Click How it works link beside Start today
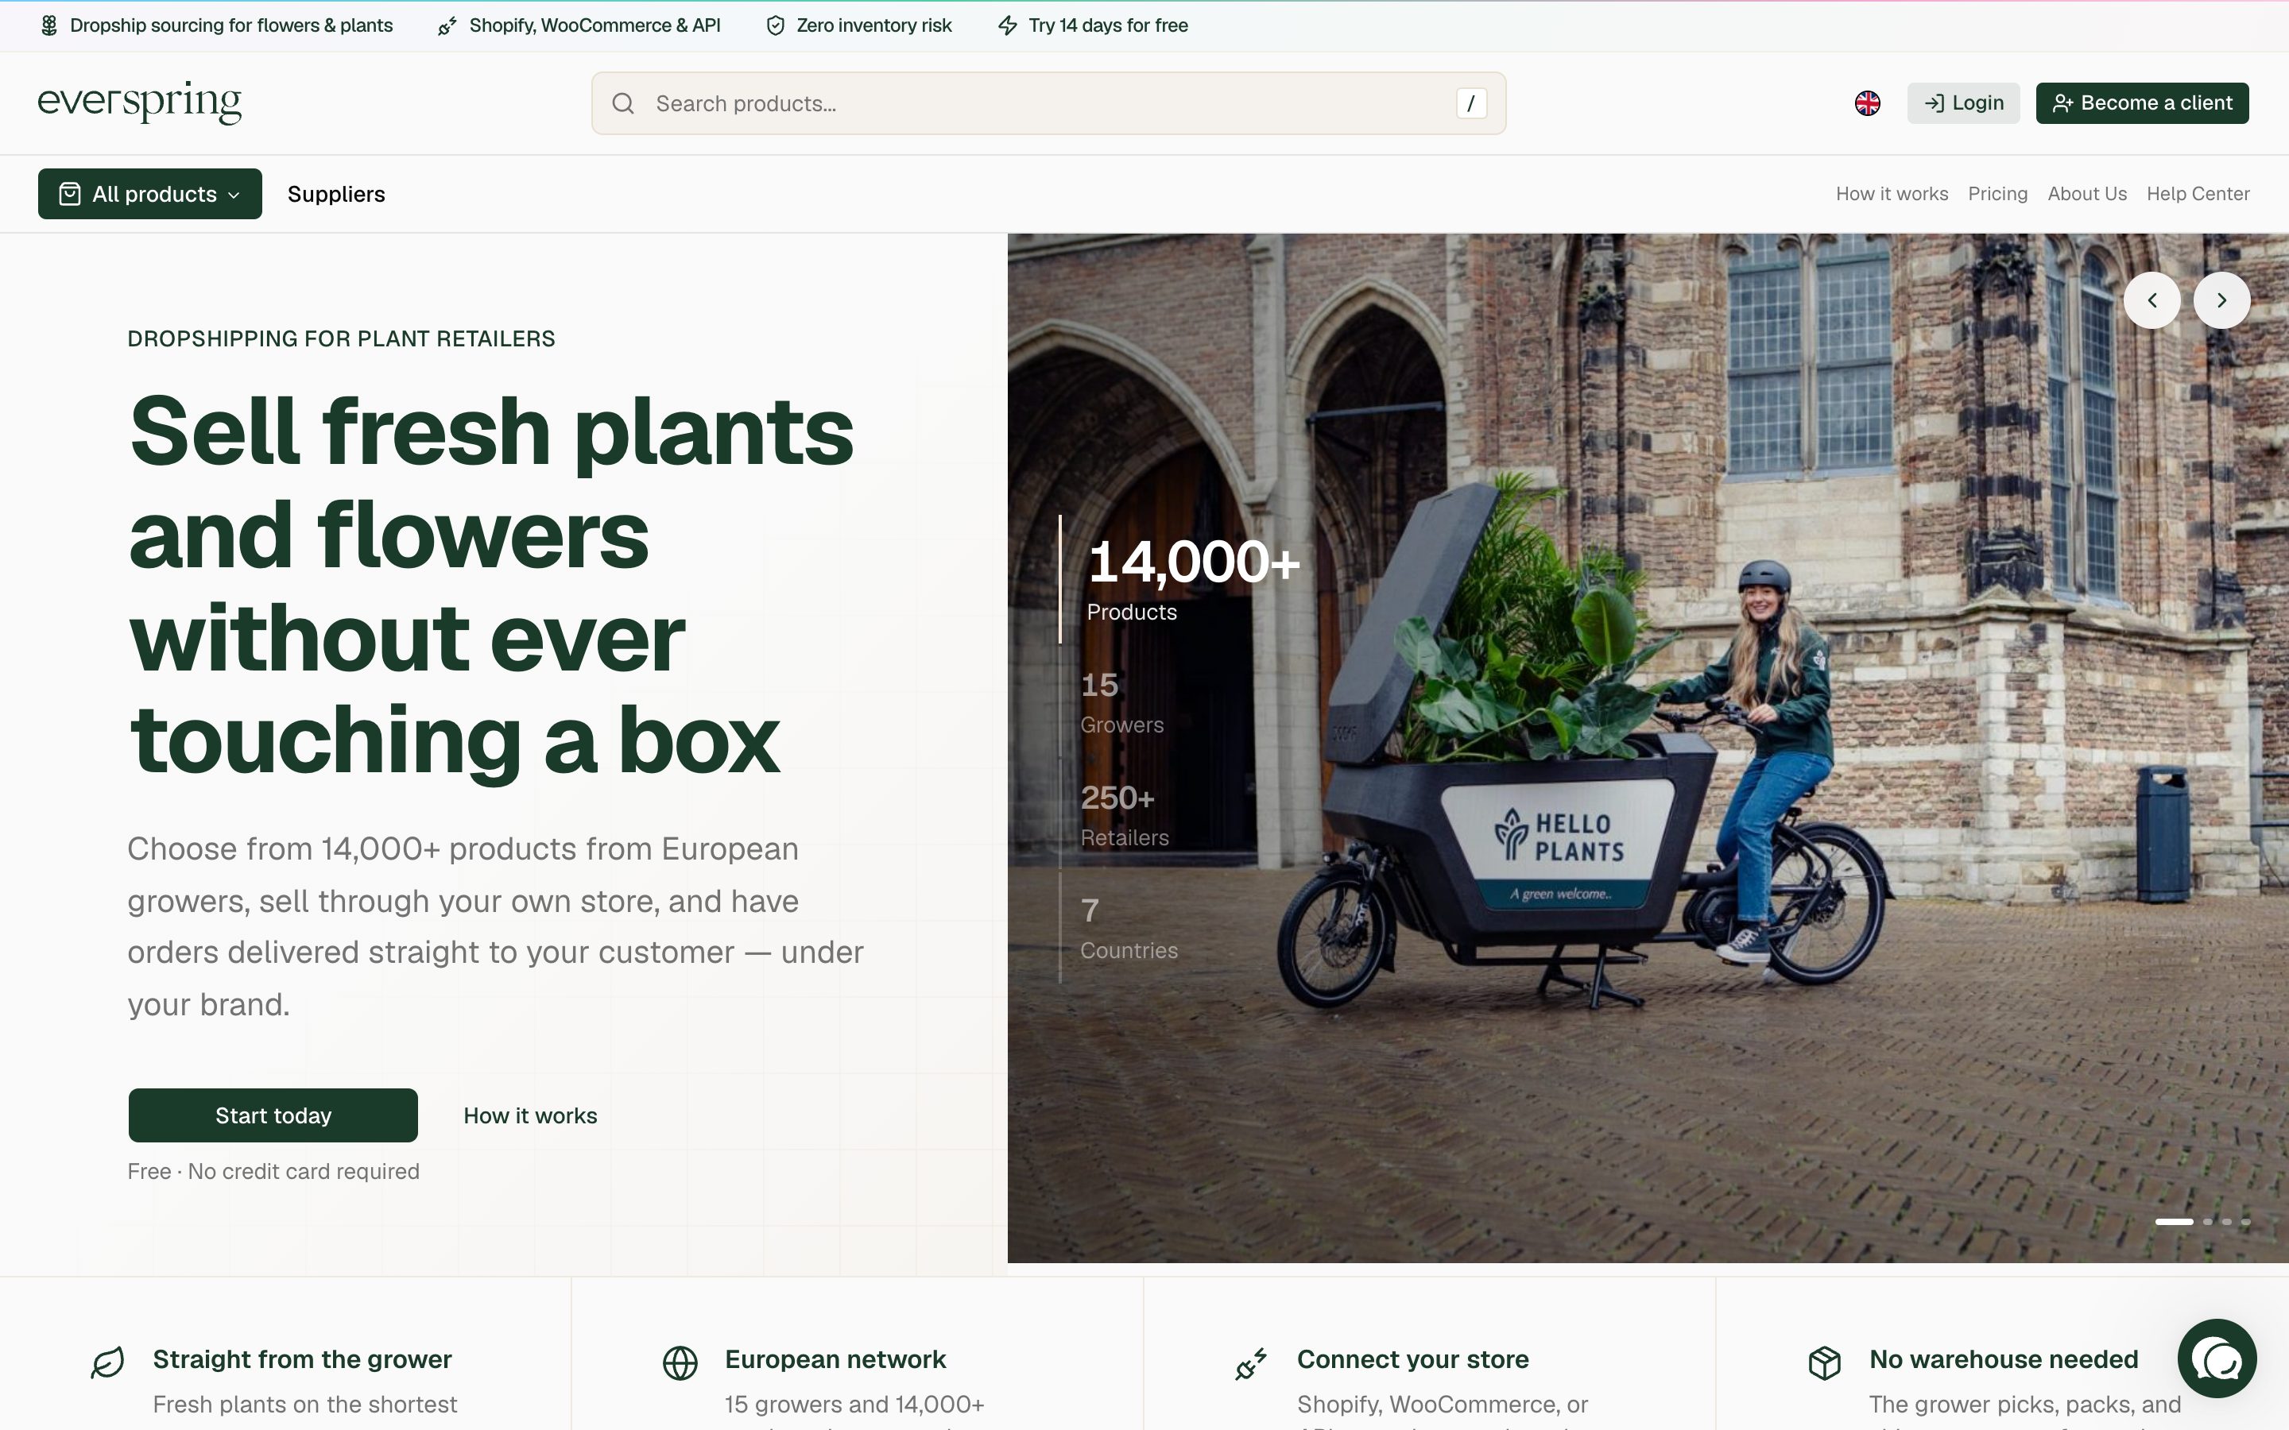2289x1430 pixels. click(529, 1116)
